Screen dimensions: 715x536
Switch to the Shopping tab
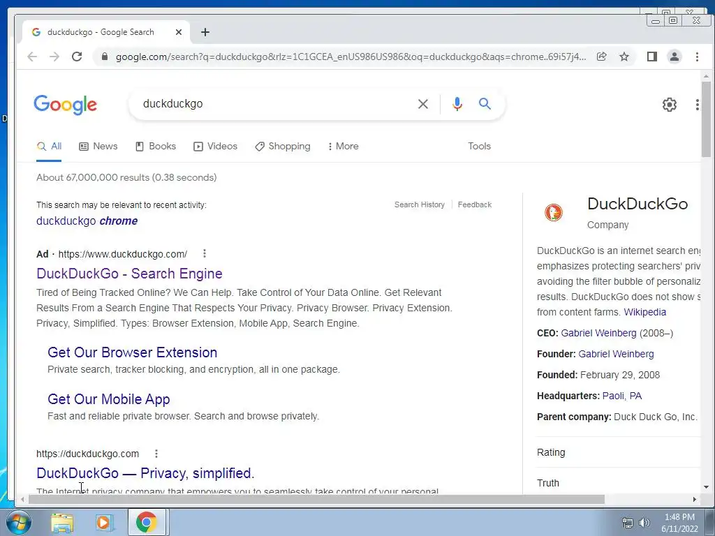tap(283, 147)
